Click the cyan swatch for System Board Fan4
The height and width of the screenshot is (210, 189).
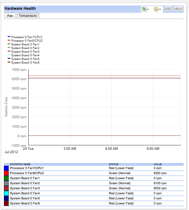pyautogui.click(x=6, y=193)
